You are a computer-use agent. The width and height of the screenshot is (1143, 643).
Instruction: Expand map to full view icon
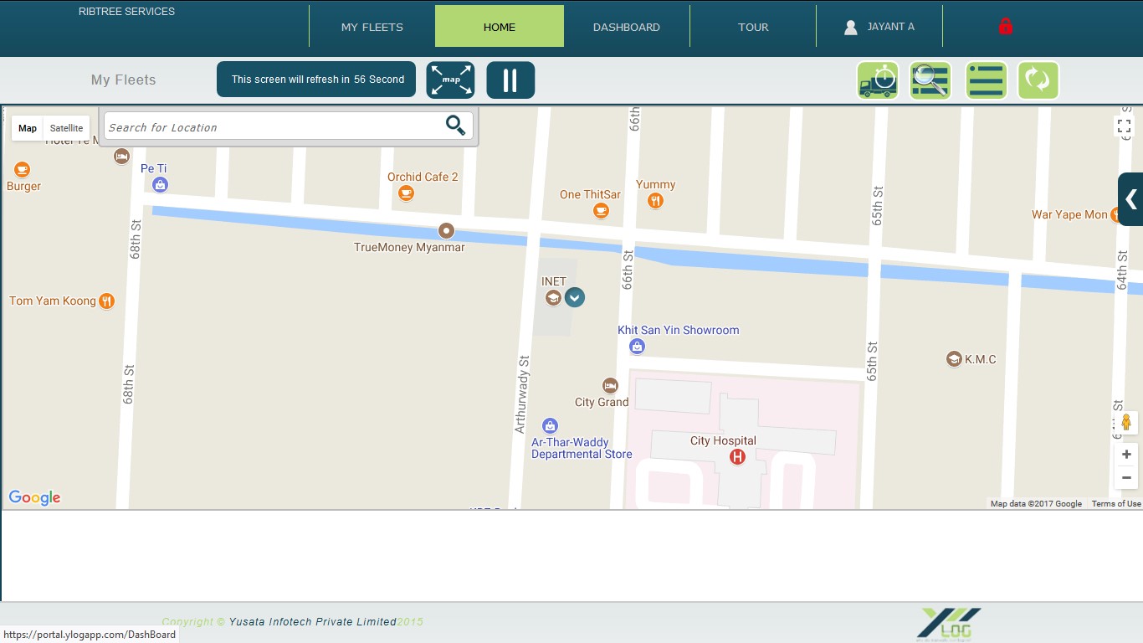pos(450,80)
